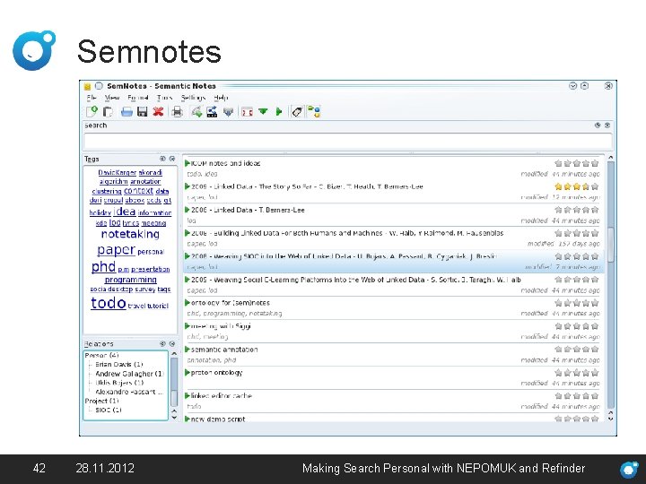This screenshot has width=646, height=484.
Task: Filter notes by the 'notetaking' tag
Action: 130,234
